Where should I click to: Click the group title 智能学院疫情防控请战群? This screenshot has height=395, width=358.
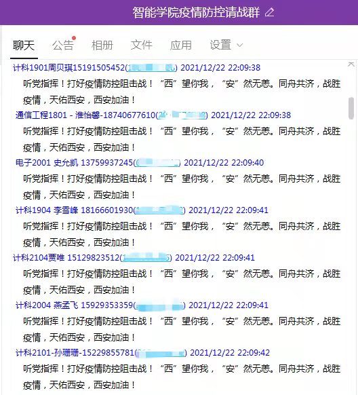coord(196,12)
